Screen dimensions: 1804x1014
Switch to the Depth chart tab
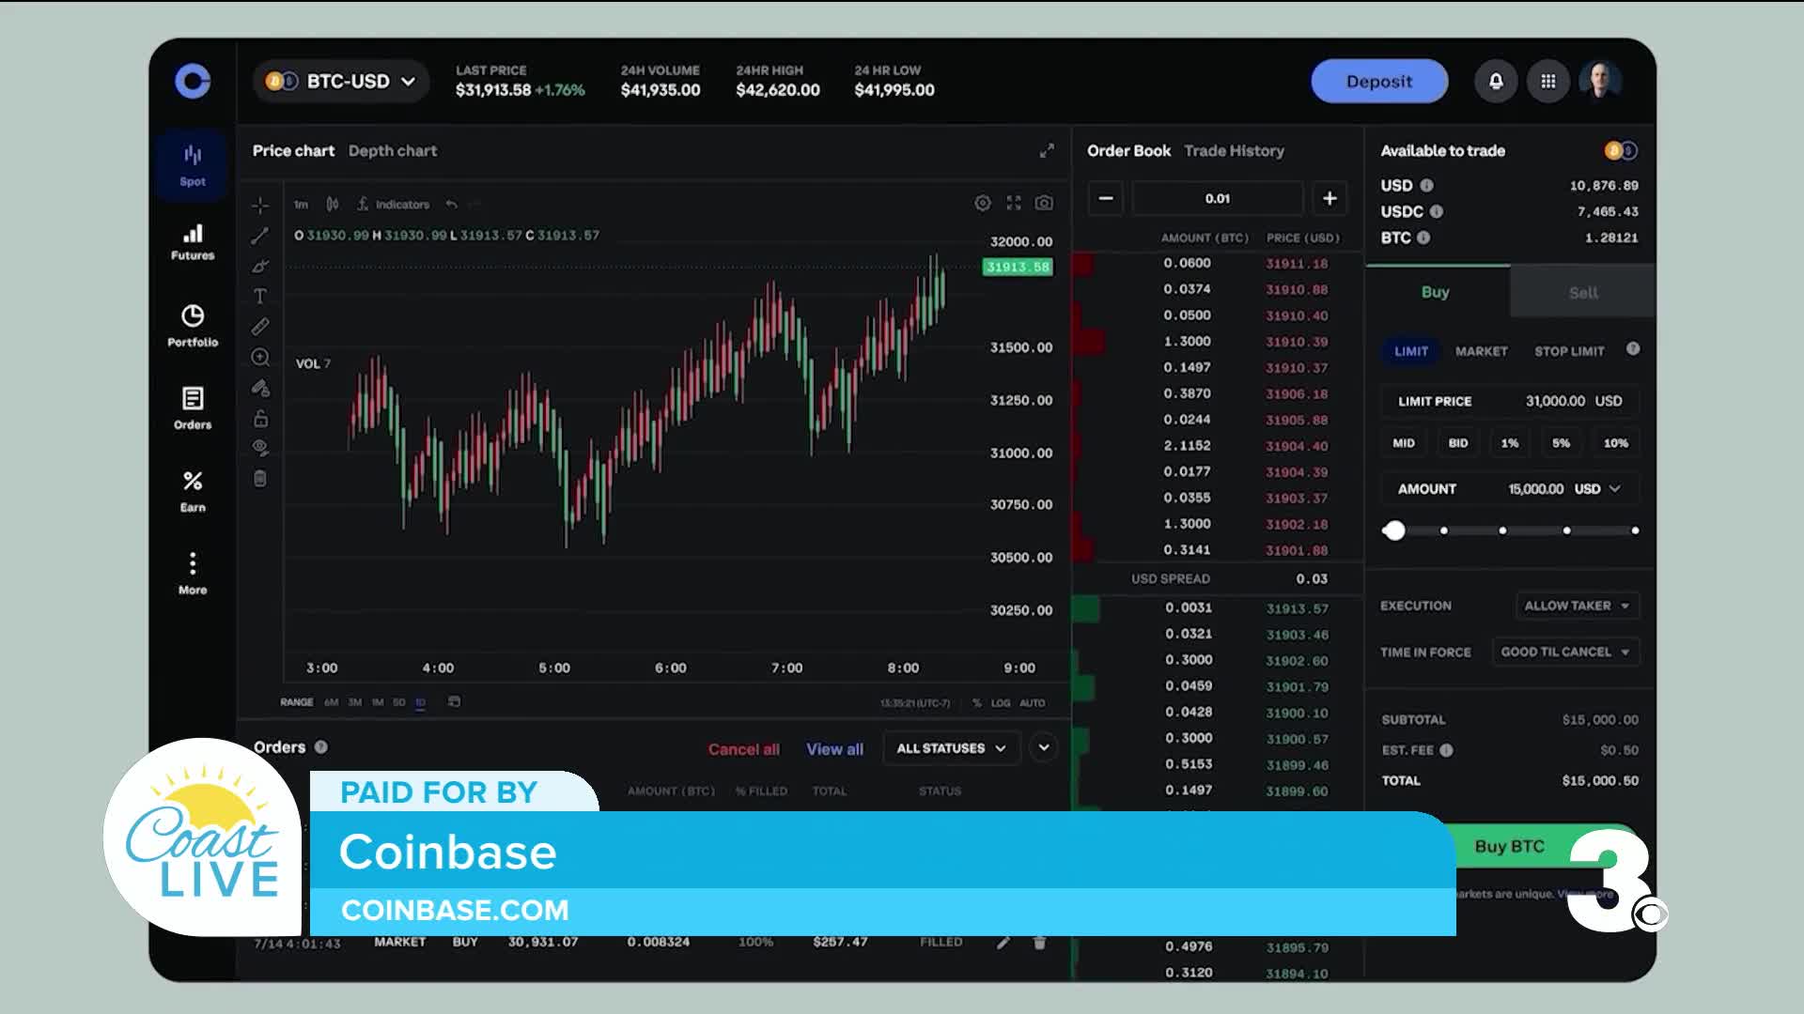(393, 150)
